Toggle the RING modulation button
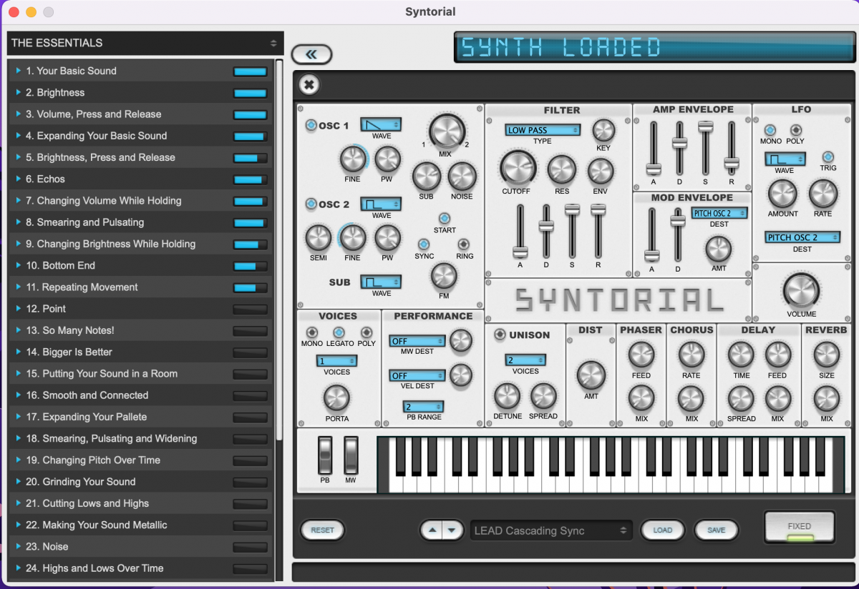The height and width of the screenshot is (589, 859). pos(464,244)
